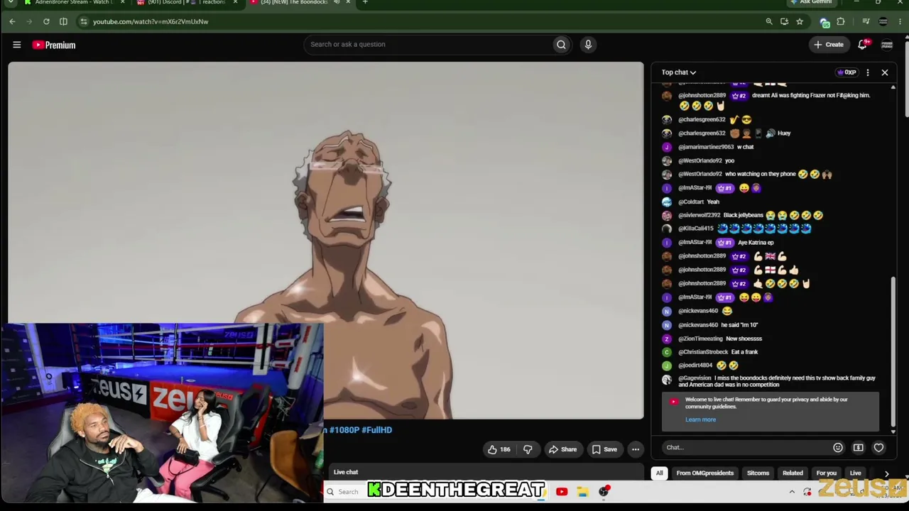Open the browser extensions puzzle icon
This screenshot has height=511, width=909.
coord(841,21)
